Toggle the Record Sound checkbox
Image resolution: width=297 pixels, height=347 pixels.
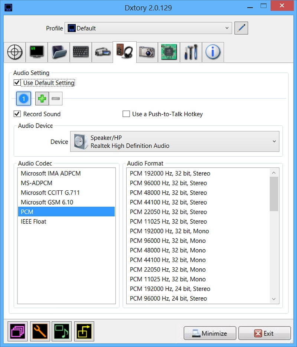(17, 114)
